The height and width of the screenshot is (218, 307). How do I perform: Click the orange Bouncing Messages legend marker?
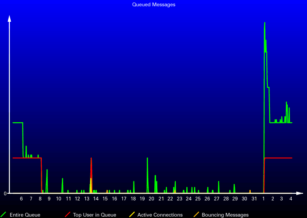point(196,214)
